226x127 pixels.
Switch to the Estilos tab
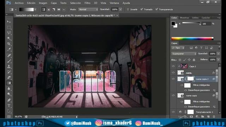coord(195,18)
